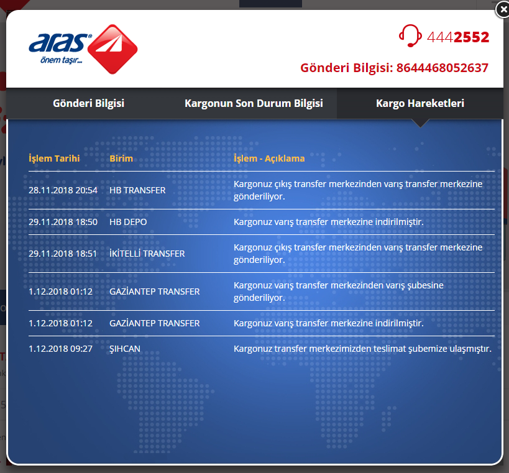Click the first GAZİANTEP TRANSFER row
Image resolution: width=509 pixels, height=473 pixels.
[x=262, y=292]
